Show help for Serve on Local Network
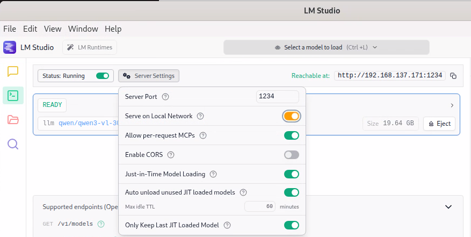The image size is (471, 237). tap(200, 116)
